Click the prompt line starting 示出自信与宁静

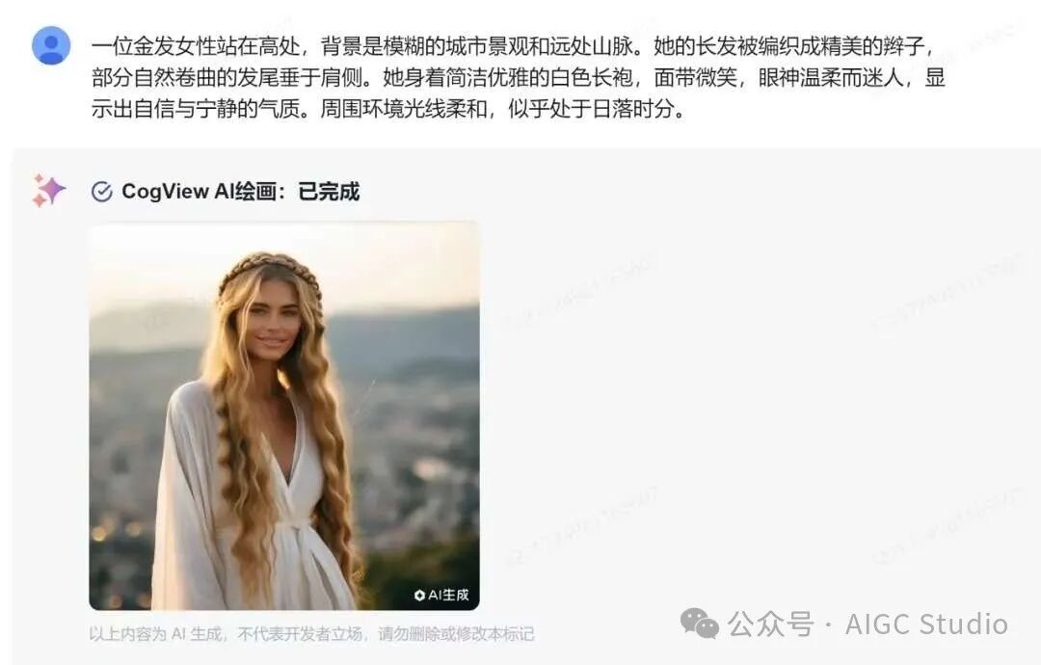[x=388, y=108]
